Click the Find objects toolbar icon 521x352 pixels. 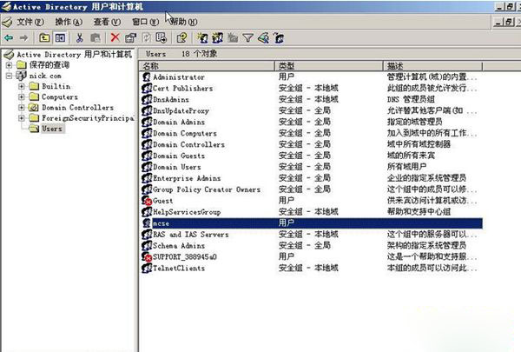coord(263,38)
